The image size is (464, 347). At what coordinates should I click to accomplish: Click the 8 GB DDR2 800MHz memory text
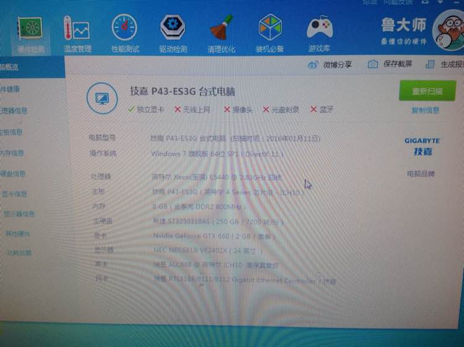(x=199, y=206)
